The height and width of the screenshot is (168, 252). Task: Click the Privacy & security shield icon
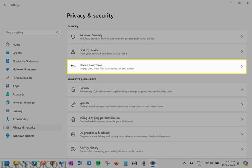[7, 127]
